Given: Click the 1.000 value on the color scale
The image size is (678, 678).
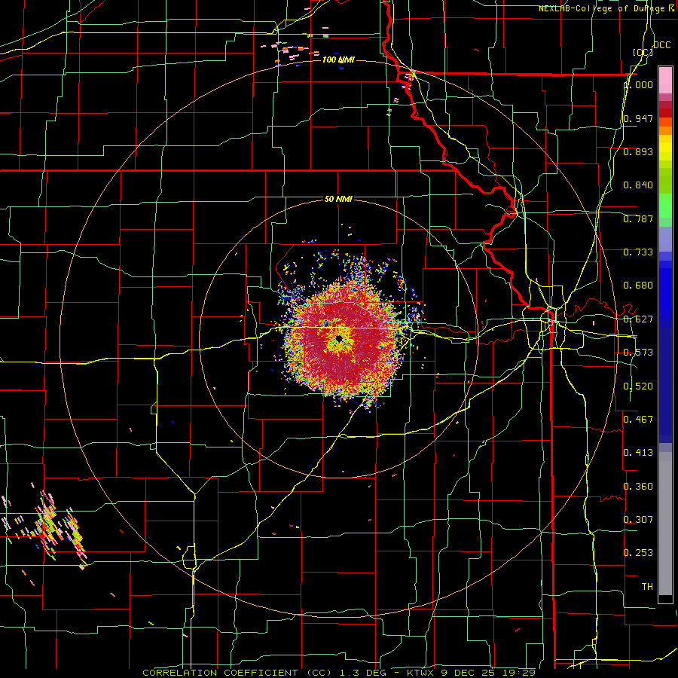Looking at the screenshot, I should coord(638,84).
